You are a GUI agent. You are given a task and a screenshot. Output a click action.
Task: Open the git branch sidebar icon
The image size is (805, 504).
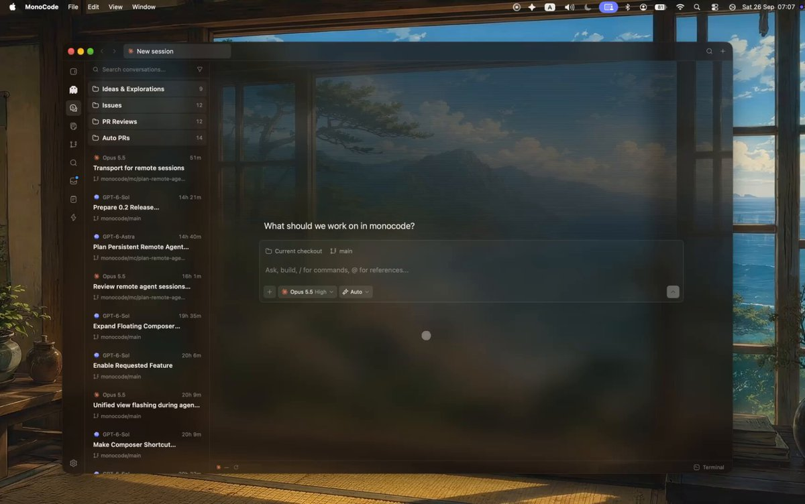click(x=74, y=144)
